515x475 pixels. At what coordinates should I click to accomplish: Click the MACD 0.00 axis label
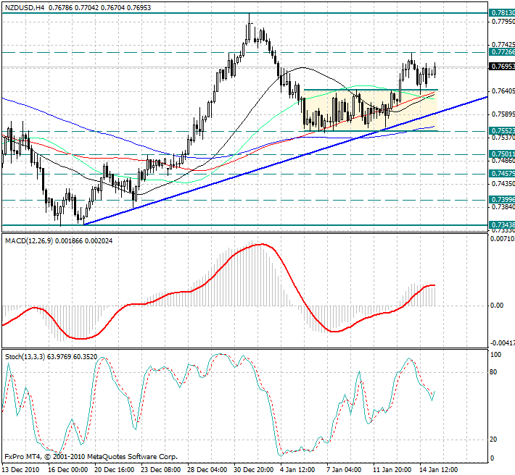[x=497, y=306]
